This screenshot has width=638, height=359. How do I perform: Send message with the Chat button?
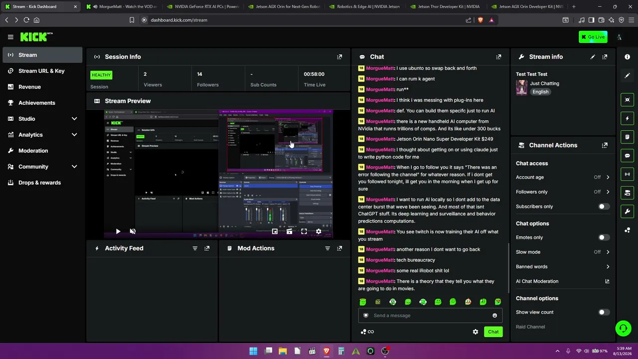(x=493, y=332)
